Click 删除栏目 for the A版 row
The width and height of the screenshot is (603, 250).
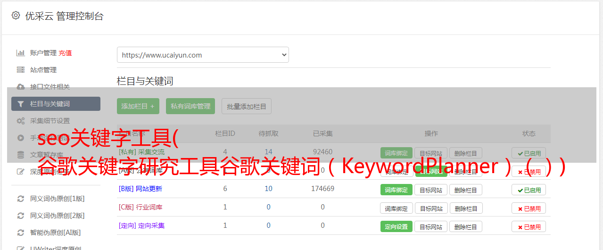[x=466, y=171]
